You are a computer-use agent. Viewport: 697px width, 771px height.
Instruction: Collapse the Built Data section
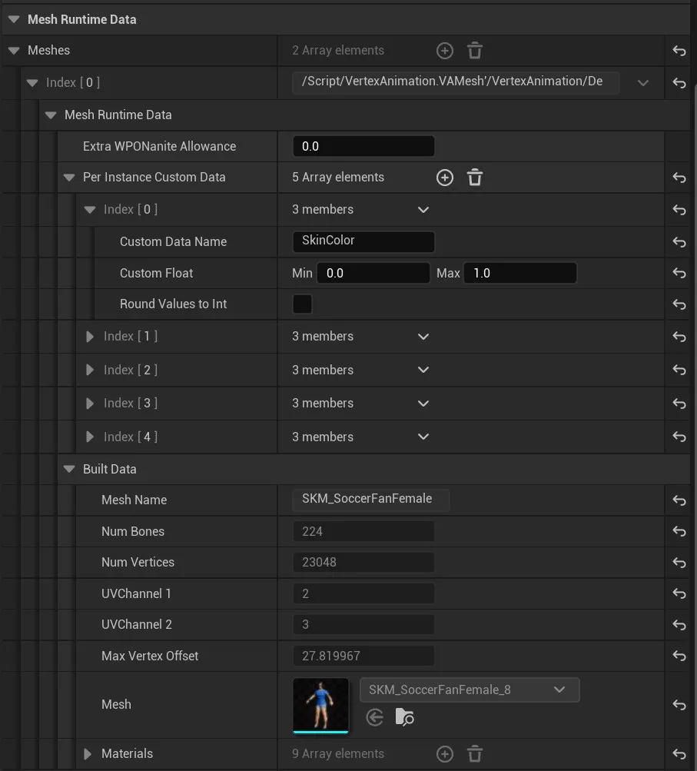coord(68,469)
